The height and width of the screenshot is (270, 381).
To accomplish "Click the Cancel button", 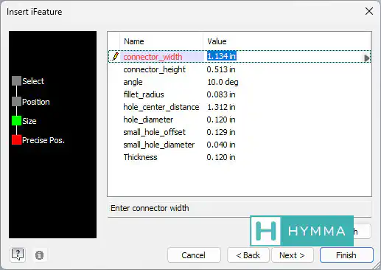I will click(194, 255).
